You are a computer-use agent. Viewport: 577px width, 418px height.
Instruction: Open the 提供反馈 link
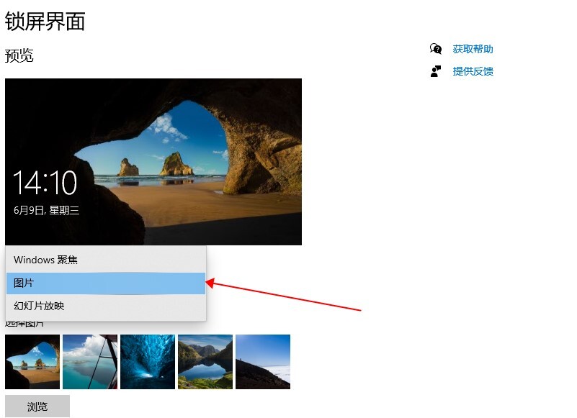(473, 71)
